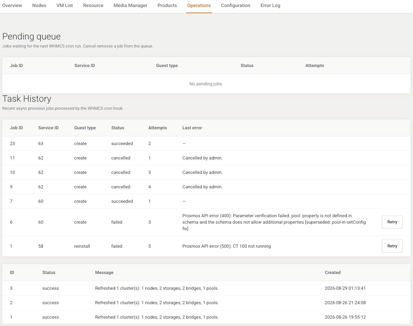Click the 'Message' column header
The height and width of the screenshot is (326, 413).
coord(104,272)
